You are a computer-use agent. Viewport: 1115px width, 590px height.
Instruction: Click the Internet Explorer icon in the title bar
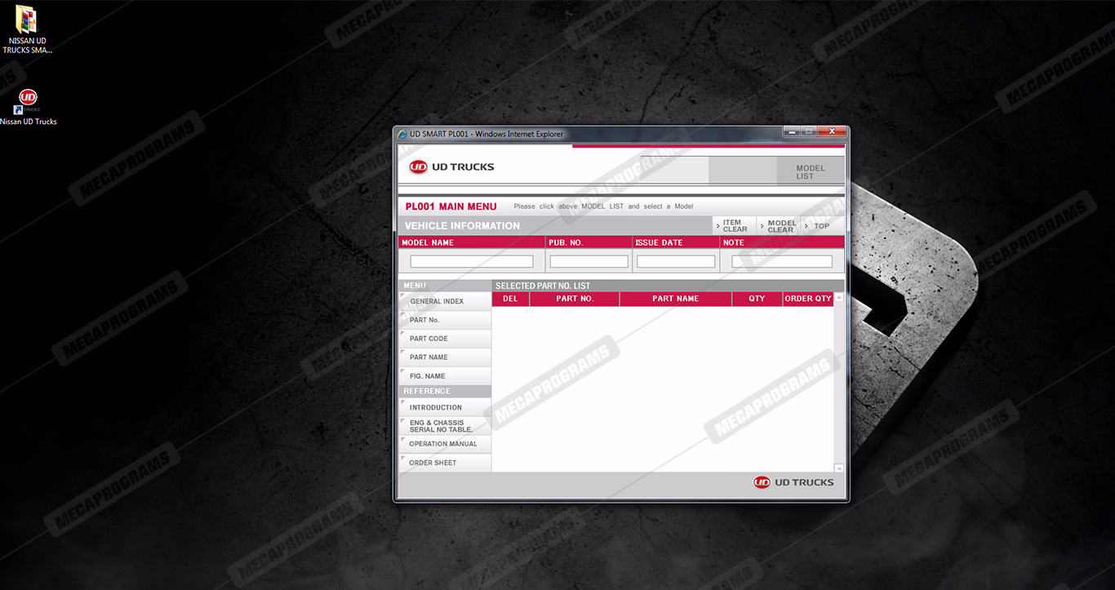point(402,134)
